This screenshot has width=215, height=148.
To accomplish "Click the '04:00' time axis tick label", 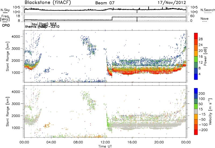I will [51, 142].
